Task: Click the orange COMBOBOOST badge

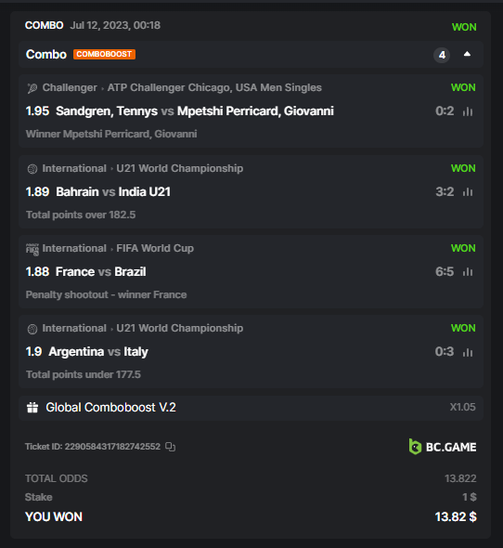Action: point(104,54)
